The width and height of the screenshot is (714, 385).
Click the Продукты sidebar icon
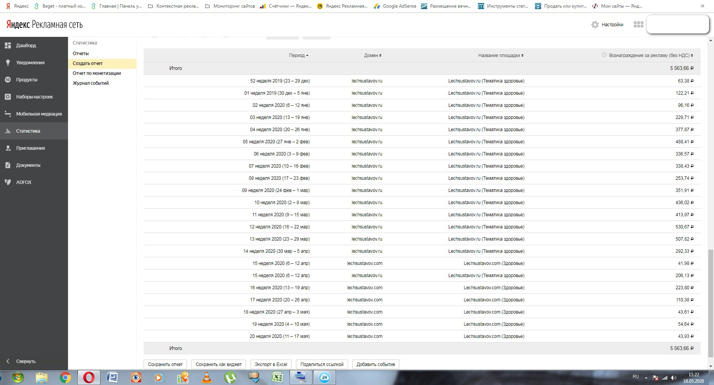coord(8,80)
